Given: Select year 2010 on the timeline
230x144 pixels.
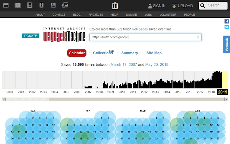Looking at the screenshot, I should click(122, 92).
